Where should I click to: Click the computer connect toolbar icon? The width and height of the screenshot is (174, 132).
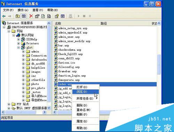70,16
